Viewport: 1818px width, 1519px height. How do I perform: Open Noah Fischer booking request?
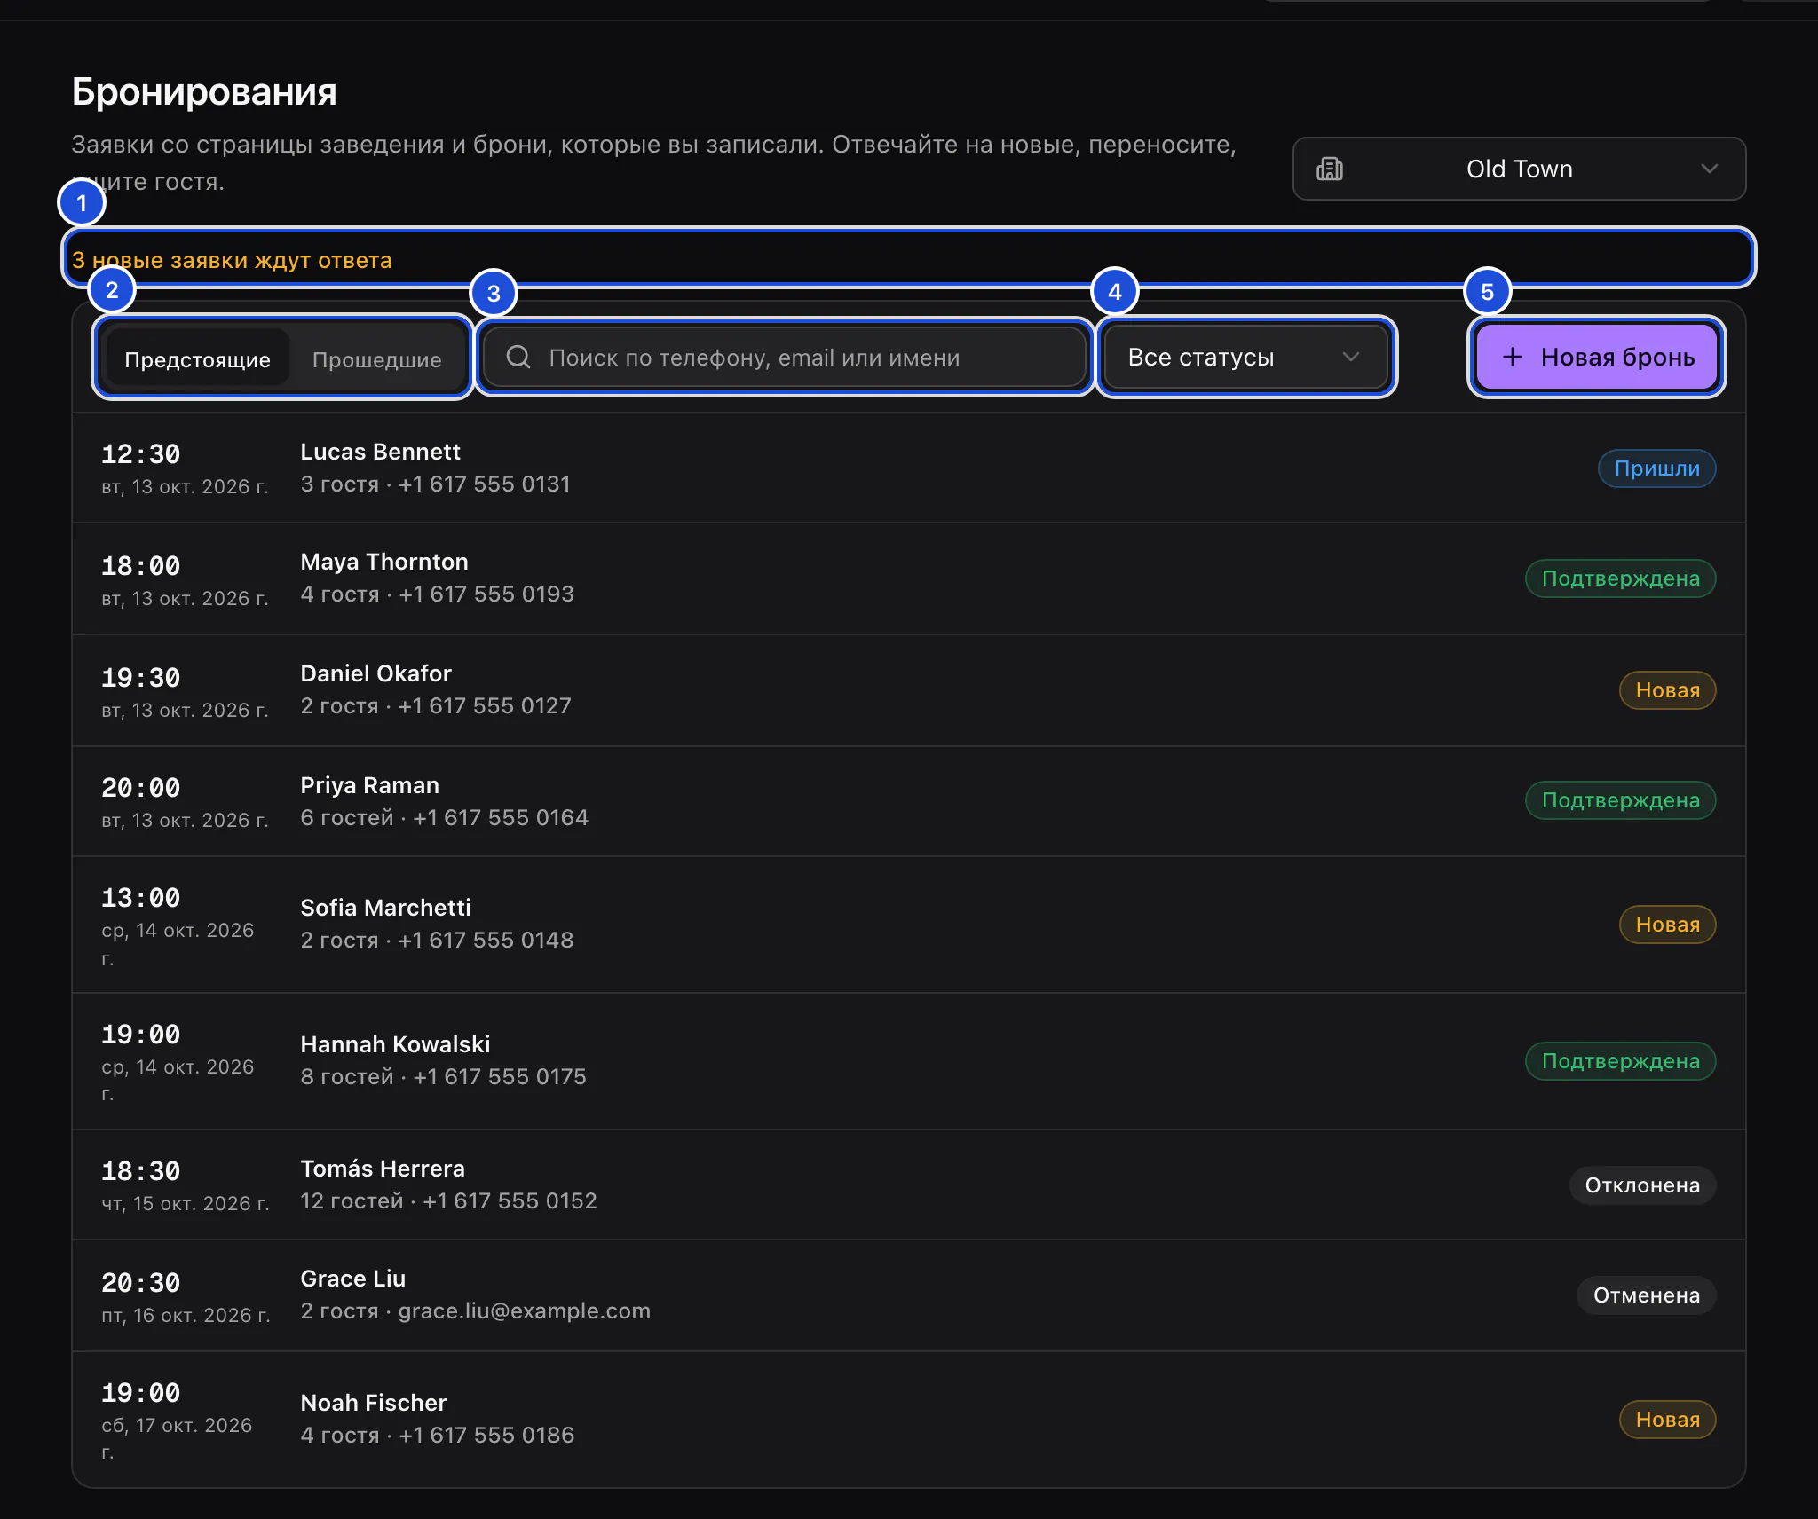908,1420
